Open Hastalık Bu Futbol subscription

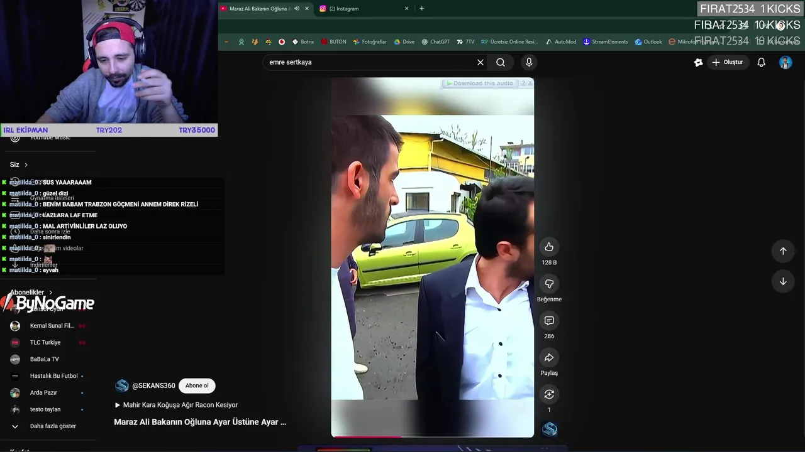[47, 376]
